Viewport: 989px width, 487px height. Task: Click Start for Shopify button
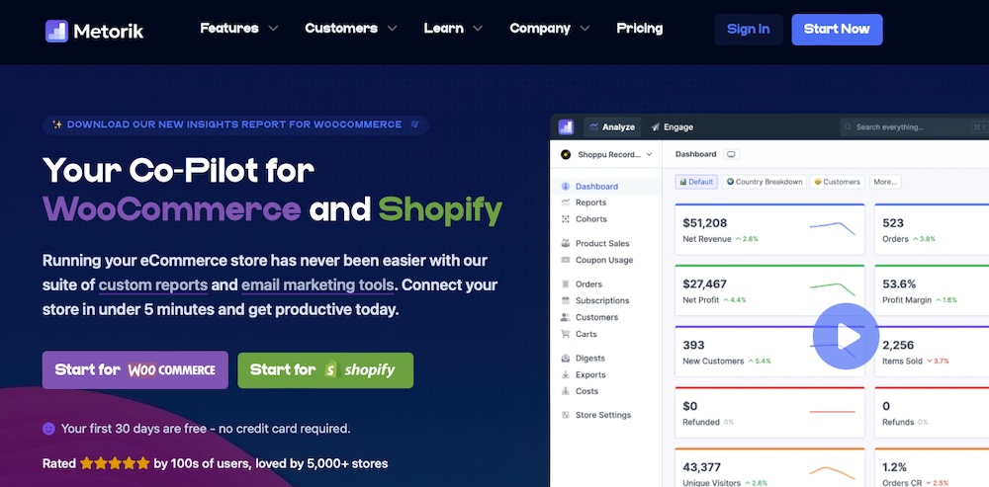click(325, 369)
